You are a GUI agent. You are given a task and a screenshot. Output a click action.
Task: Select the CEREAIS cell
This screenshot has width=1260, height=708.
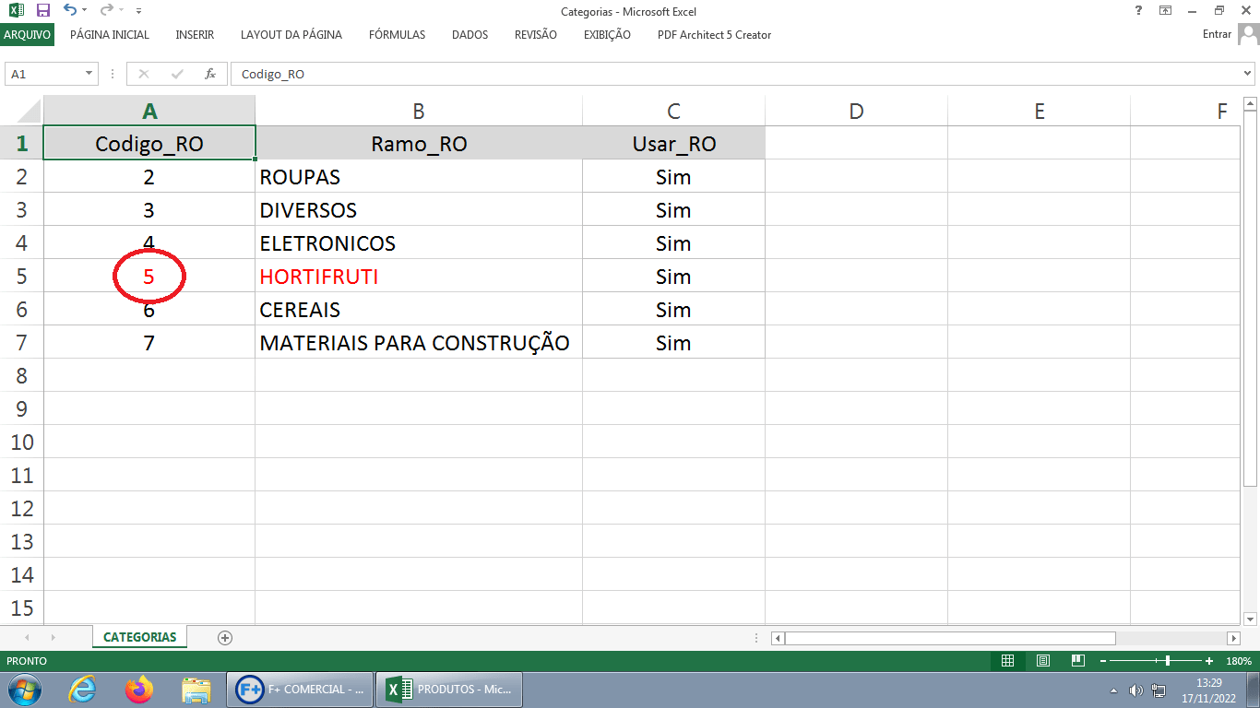(419, 309)
